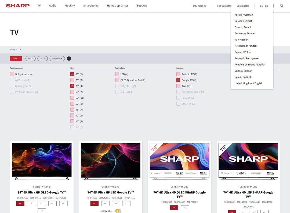This screenshot has height=213, width=290.
Task: Open For Business link
Action: click(x=224, y=6)
